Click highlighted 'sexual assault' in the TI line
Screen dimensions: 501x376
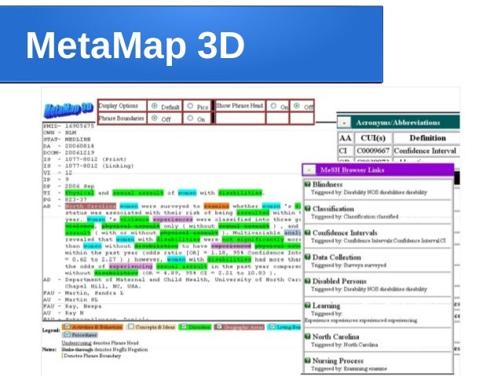(x=138, y=192)
